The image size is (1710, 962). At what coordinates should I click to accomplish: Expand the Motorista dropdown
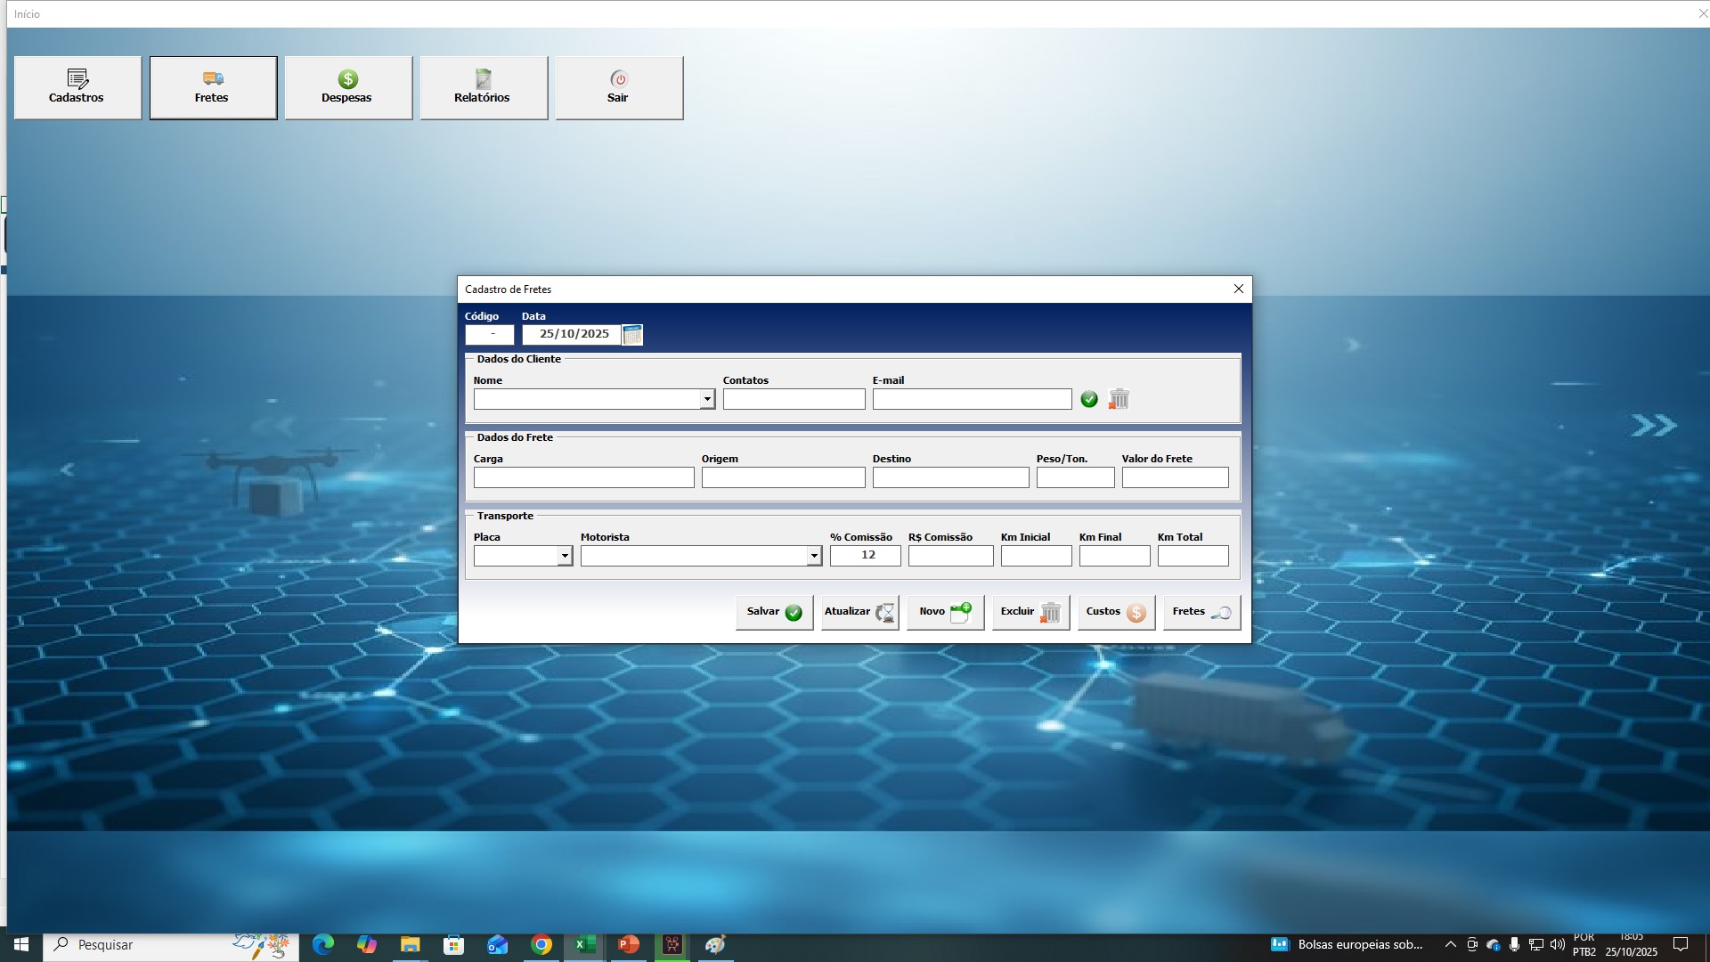[814, 557]
